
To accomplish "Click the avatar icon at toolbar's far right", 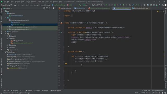I will tap(165, 5).
